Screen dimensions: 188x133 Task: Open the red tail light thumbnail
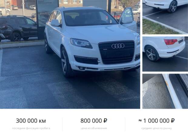(165, 54)
